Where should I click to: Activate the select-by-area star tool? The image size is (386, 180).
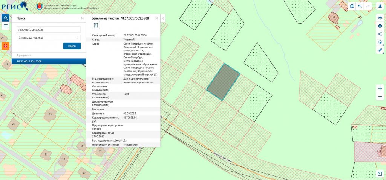tap(380, 42)
